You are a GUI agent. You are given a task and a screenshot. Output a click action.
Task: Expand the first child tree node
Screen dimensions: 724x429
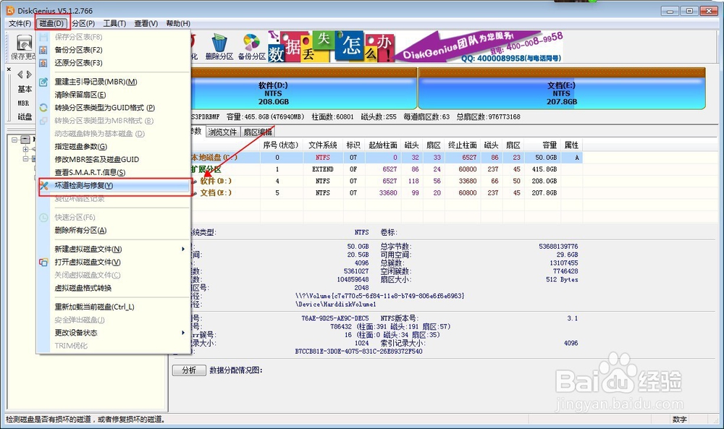click(x=26, y=149)
